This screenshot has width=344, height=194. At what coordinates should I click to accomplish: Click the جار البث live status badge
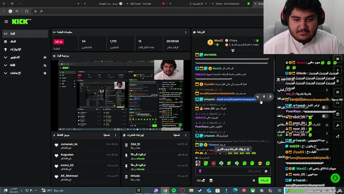click(x=59, y=42)
